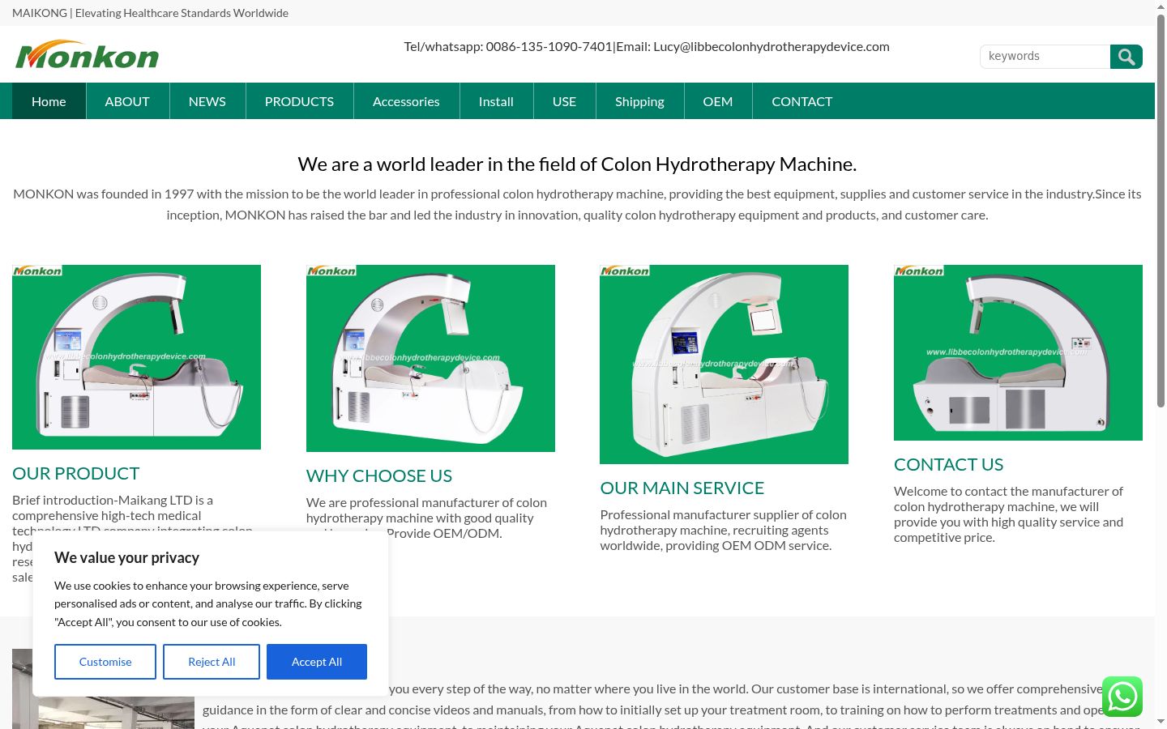Screen dimensions: 1167x729
Task: Open the Home menu item
Action: click(x=49, y=101)
